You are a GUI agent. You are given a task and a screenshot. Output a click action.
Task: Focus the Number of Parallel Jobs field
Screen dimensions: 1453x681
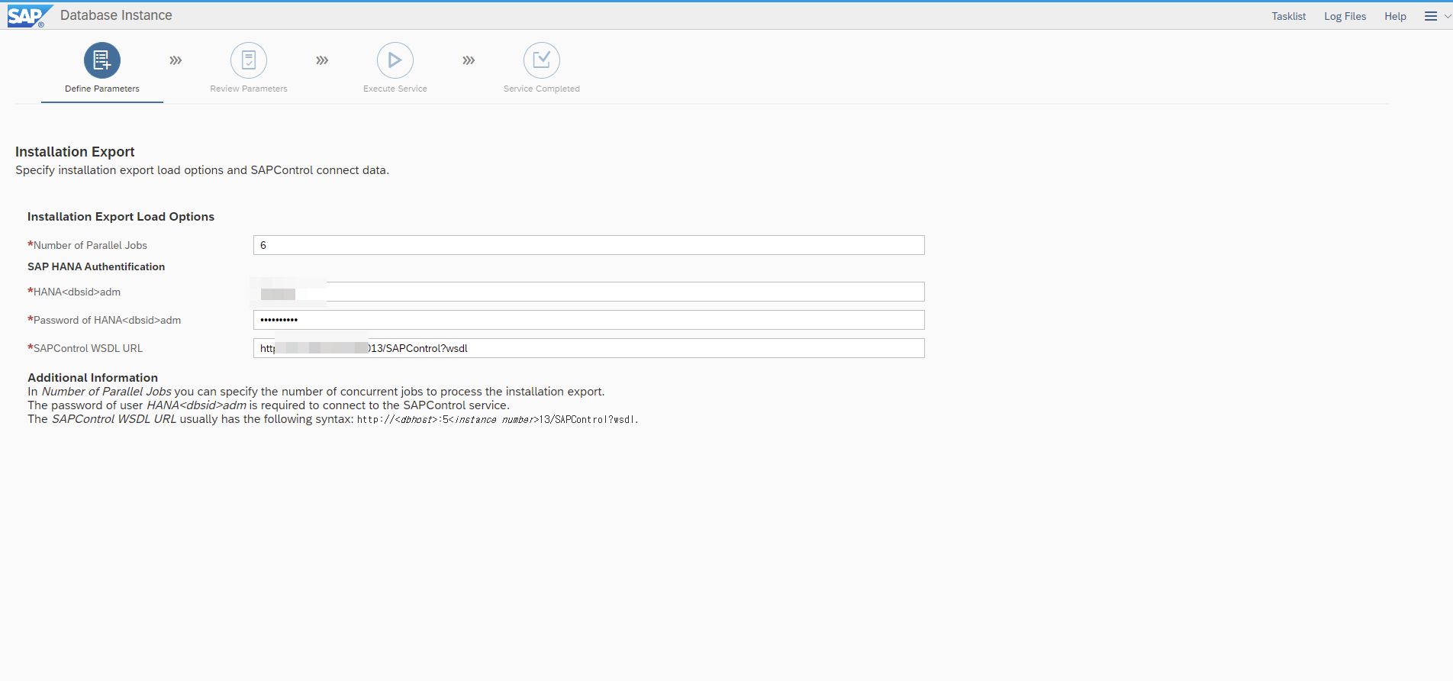click(589, 245)
